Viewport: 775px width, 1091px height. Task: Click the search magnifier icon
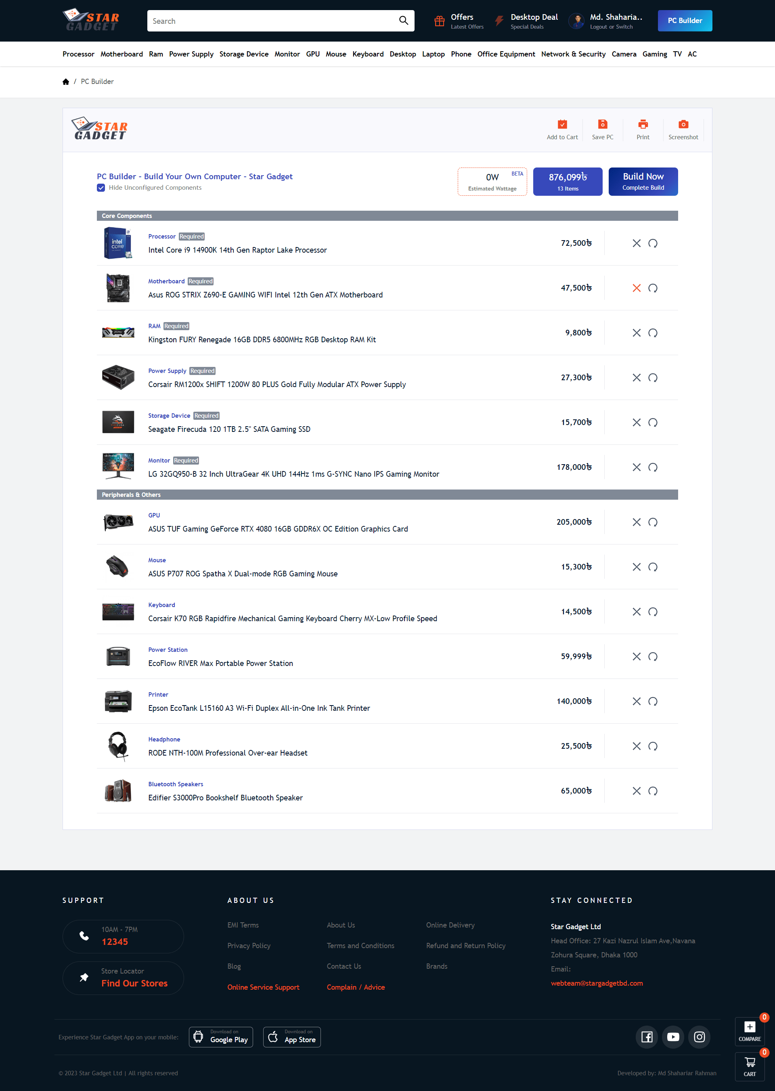pyautogui.click(x=403, y=21)
